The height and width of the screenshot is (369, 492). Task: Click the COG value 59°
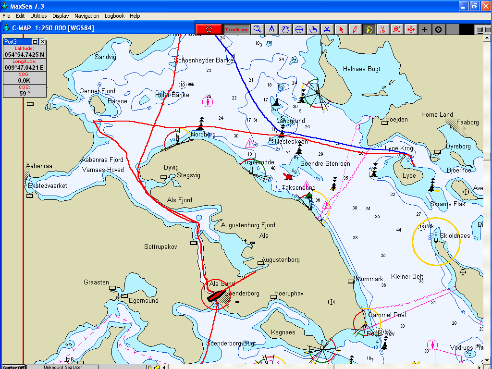point(25,93)
